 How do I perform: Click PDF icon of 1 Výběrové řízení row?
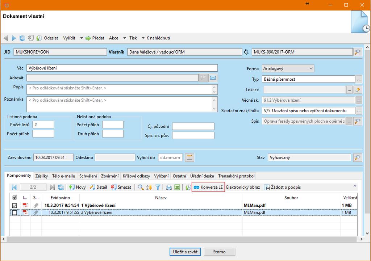pyautogui.click(x=25, y=206)
